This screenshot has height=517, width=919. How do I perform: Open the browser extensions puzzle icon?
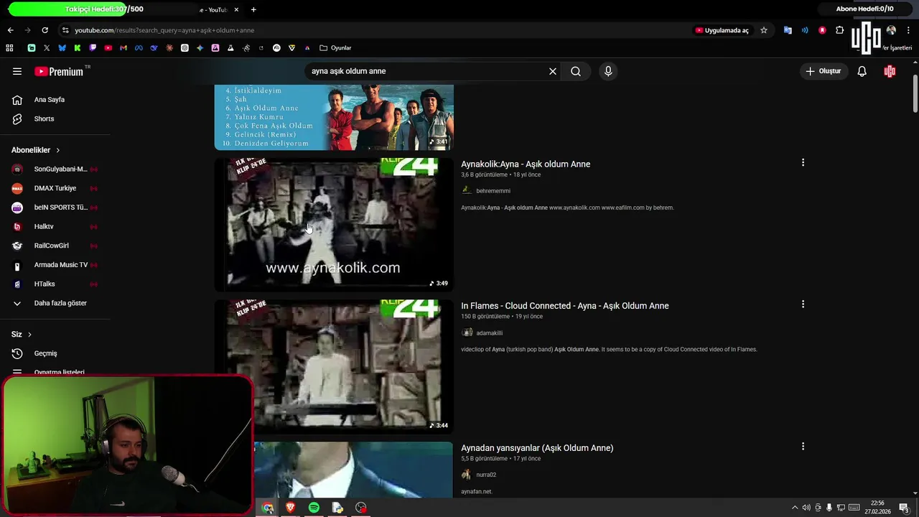[x=839, y=30]
